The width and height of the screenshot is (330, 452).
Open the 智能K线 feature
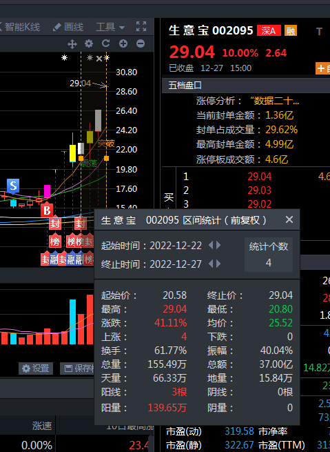tap(19, 28)
